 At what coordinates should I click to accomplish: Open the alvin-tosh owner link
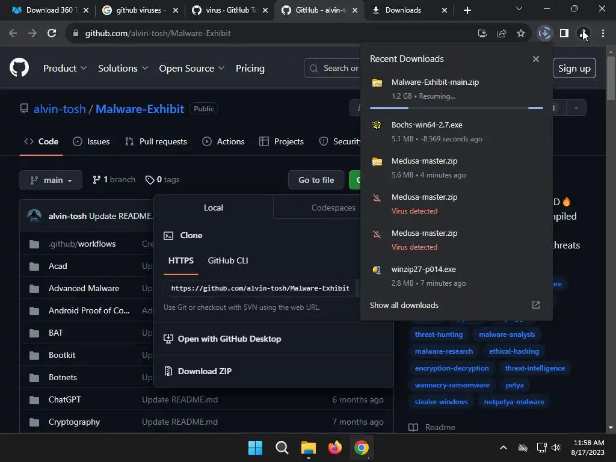60,109
